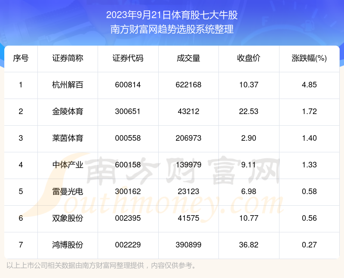Click the '收盘价' column header
Image resolution: width=344 pixels, height=278 pixels.
click(x=249, y=58)
